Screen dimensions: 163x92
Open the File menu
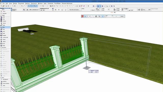3,3
